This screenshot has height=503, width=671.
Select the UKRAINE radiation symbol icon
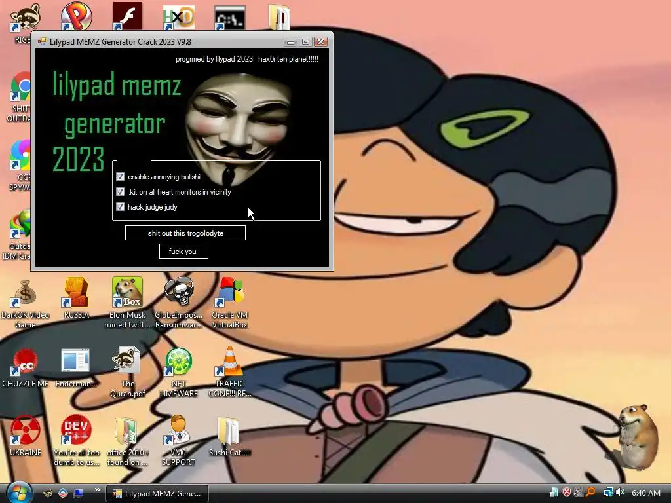25,430
